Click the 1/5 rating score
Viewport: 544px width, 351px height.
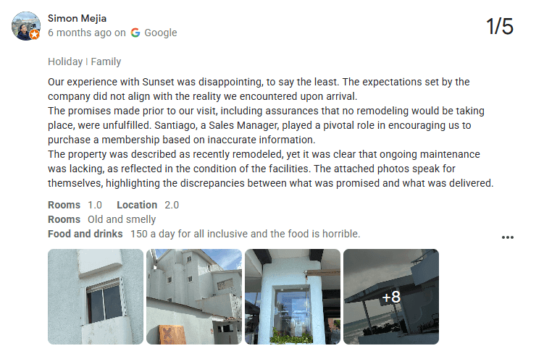point(500,27)
